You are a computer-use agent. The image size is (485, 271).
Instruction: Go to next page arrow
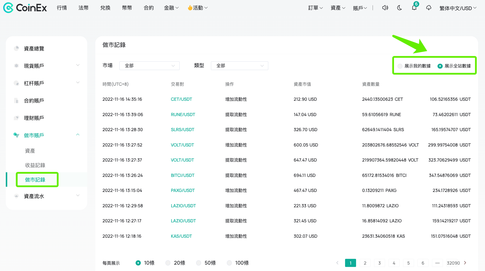pos(465,263)
